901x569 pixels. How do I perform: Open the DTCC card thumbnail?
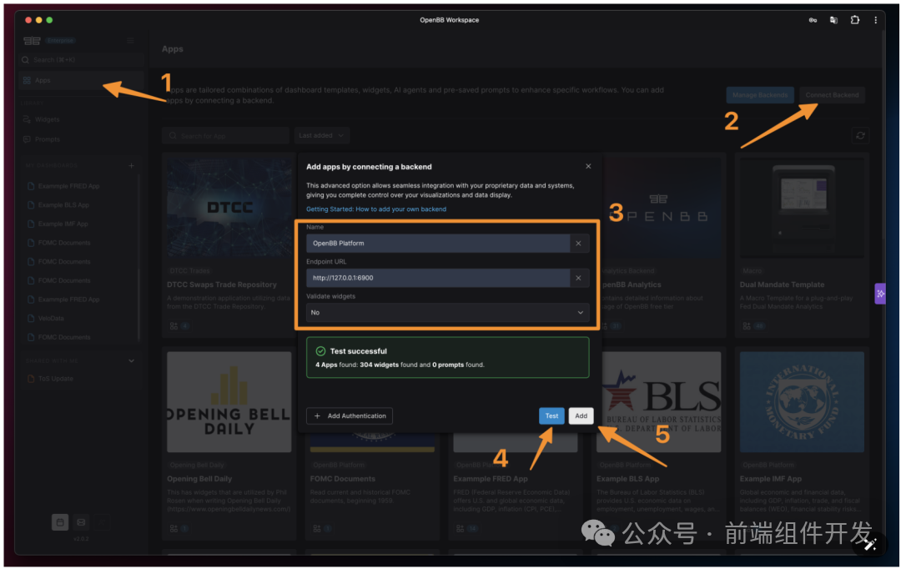229,208
